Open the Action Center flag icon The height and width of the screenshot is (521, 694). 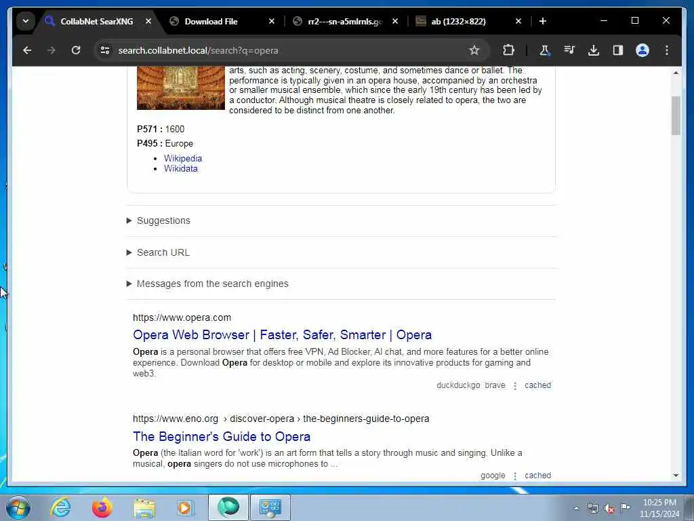[x=625, y=507]
